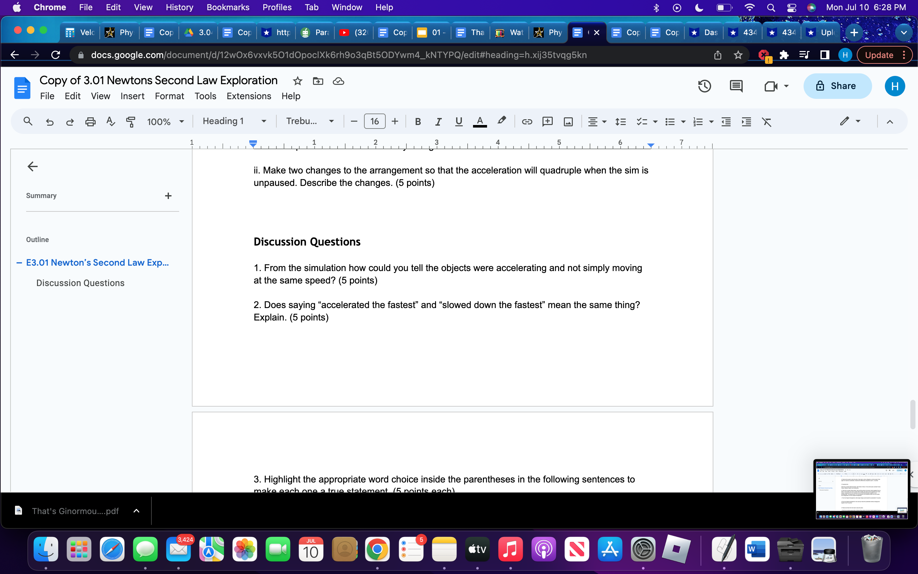The image size is (918, 574).
Task: Insert an image into the document
Action: coord(568,121)
